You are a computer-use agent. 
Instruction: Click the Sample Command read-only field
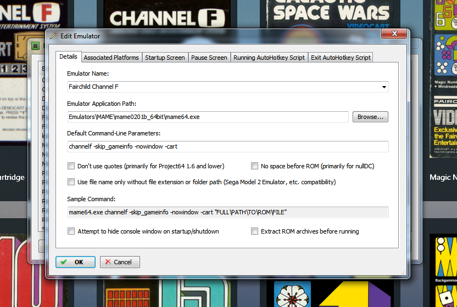pos(228,212)
